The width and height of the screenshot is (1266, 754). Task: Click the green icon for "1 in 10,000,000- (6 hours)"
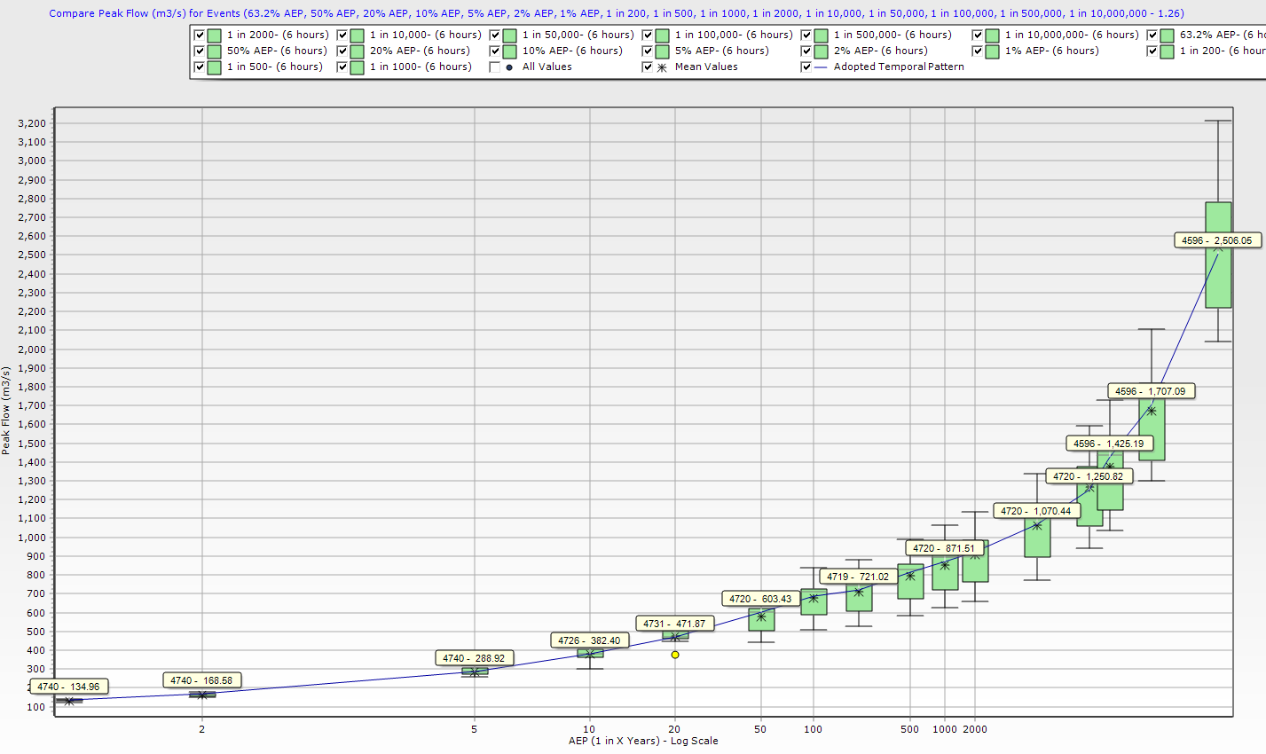click(993, 35)
